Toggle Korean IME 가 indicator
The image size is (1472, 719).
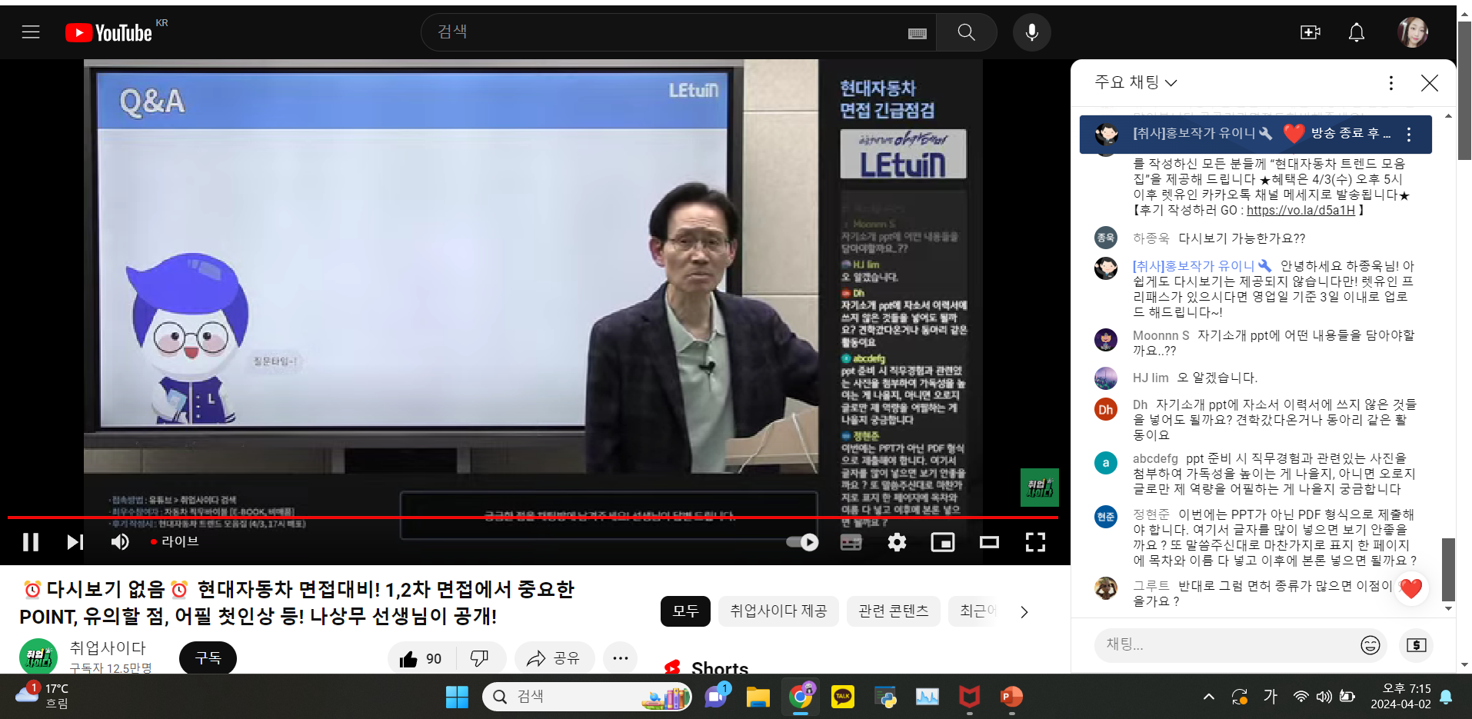pos(1270,697)
